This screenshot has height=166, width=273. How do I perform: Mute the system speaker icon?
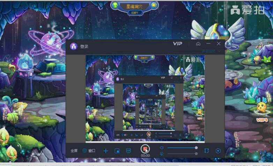point(162,148)
